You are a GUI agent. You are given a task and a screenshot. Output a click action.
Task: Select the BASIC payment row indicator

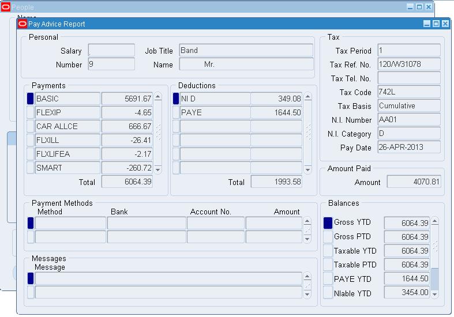(31, 99)
